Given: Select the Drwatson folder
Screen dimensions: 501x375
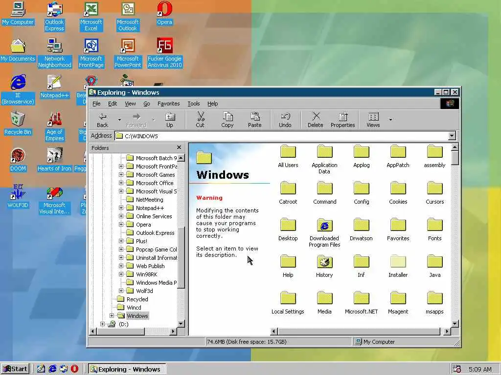Looking at the screenshot, I should click(361, 229).
